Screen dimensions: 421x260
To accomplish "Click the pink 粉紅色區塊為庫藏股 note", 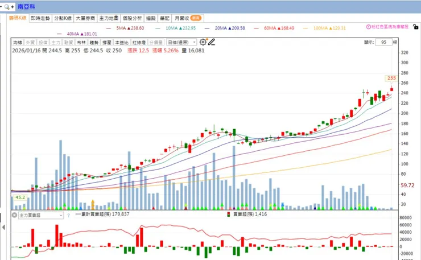I will tap(390, 27).
